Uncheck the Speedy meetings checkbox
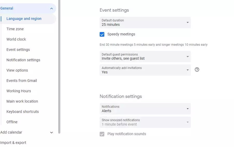Viewport: 234px width, 147px height. (x=102, y=34)
